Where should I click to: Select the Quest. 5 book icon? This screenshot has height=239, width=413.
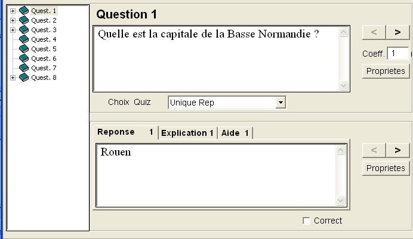(24, 49)
